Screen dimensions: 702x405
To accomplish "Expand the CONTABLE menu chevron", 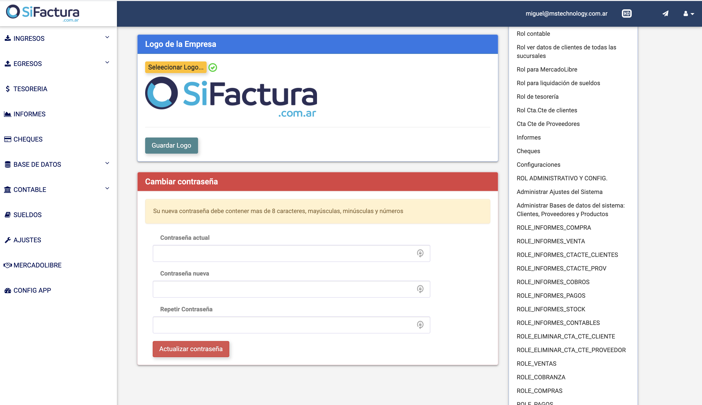I will click(107, 188).
